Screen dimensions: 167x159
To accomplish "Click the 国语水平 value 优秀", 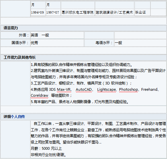I will pos(34,43).
